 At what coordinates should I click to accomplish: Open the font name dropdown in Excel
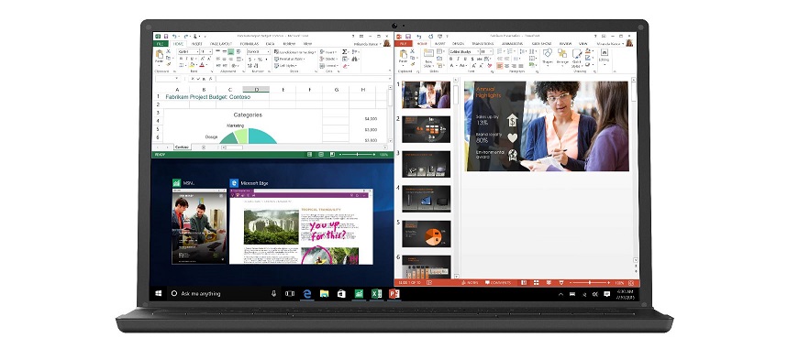[x=188, y=52]
